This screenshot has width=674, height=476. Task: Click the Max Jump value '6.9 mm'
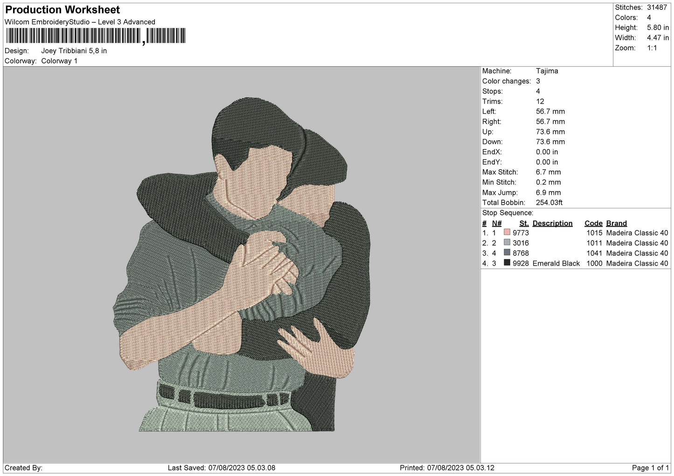(x=549, y=193)
